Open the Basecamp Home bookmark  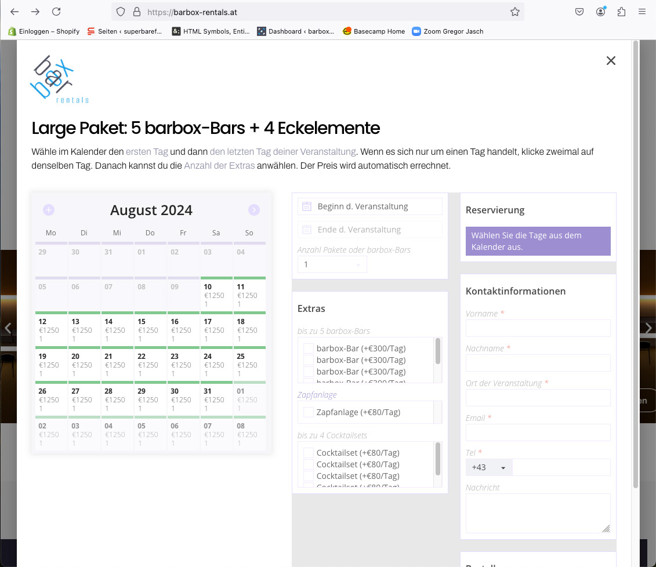coord(374,31)
